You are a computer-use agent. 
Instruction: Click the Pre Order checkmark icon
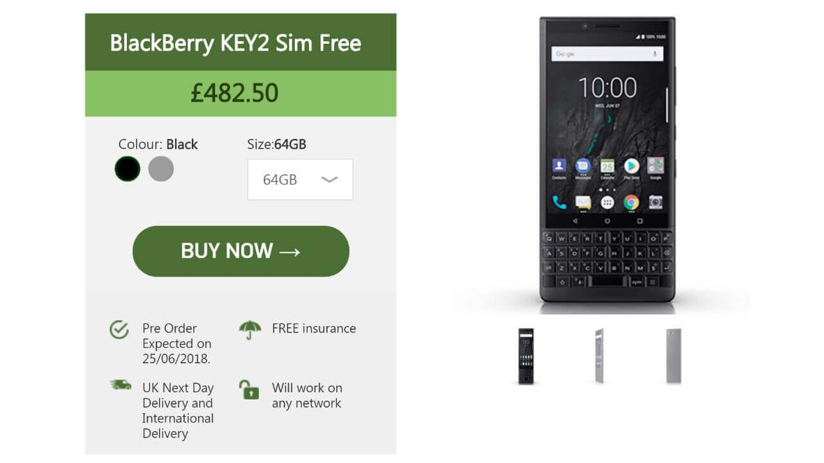[x=119, y=330]
